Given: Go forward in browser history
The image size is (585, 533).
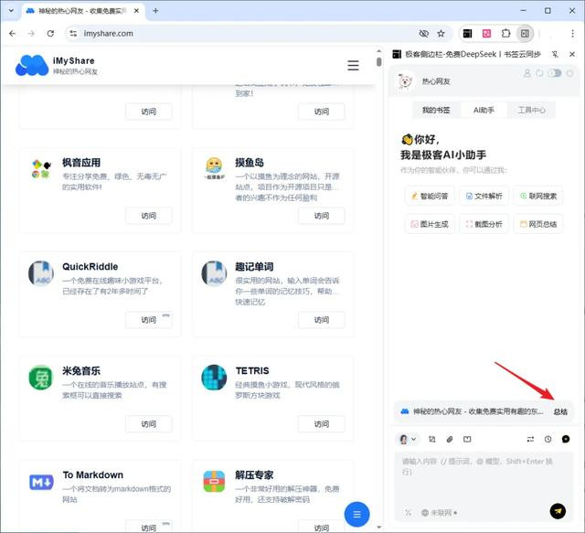Looking at the screenshot, I should click(31, 34).
